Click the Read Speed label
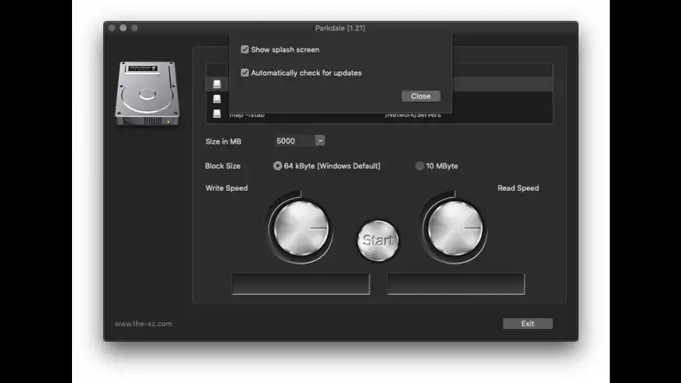This screenshot has width=681, height=383. tap(518, 188)
